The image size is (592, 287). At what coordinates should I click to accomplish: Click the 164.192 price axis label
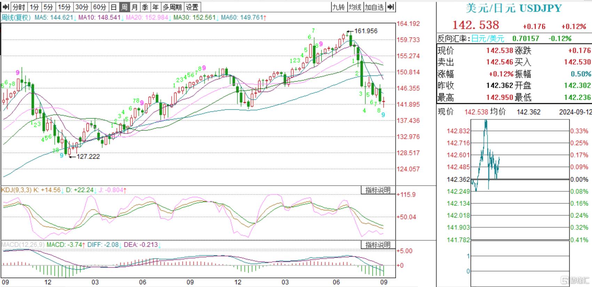point(408,24)
